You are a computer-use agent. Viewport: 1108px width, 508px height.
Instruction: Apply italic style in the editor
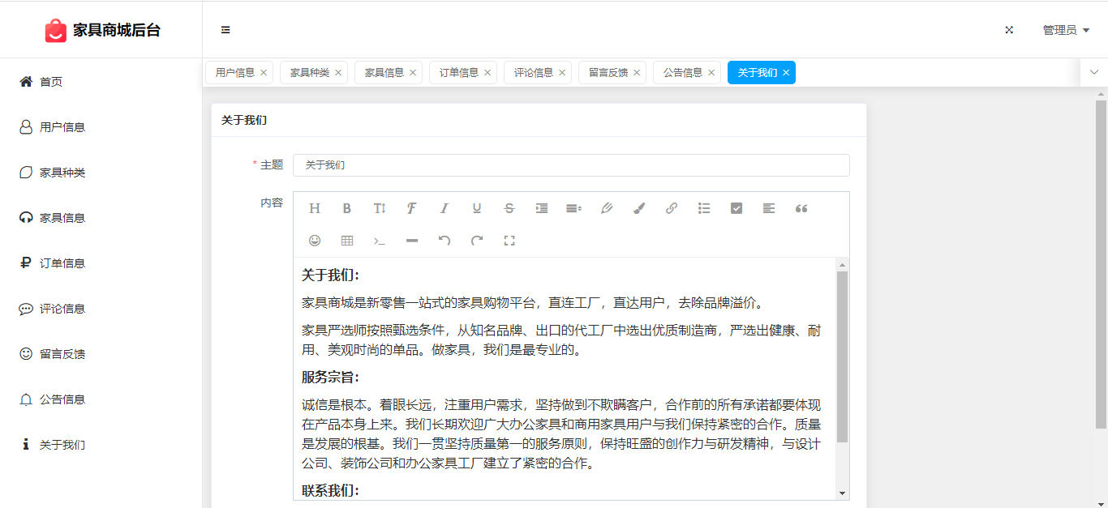tap(444, 208)
